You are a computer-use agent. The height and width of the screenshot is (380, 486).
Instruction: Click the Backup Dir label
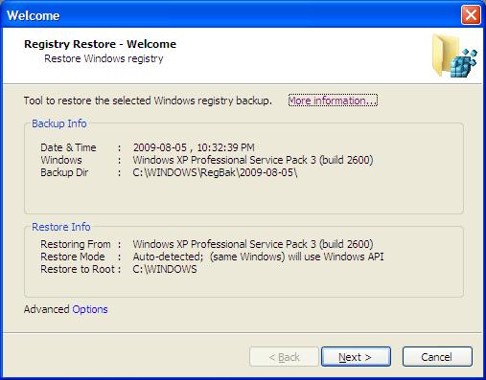[64, 172]
